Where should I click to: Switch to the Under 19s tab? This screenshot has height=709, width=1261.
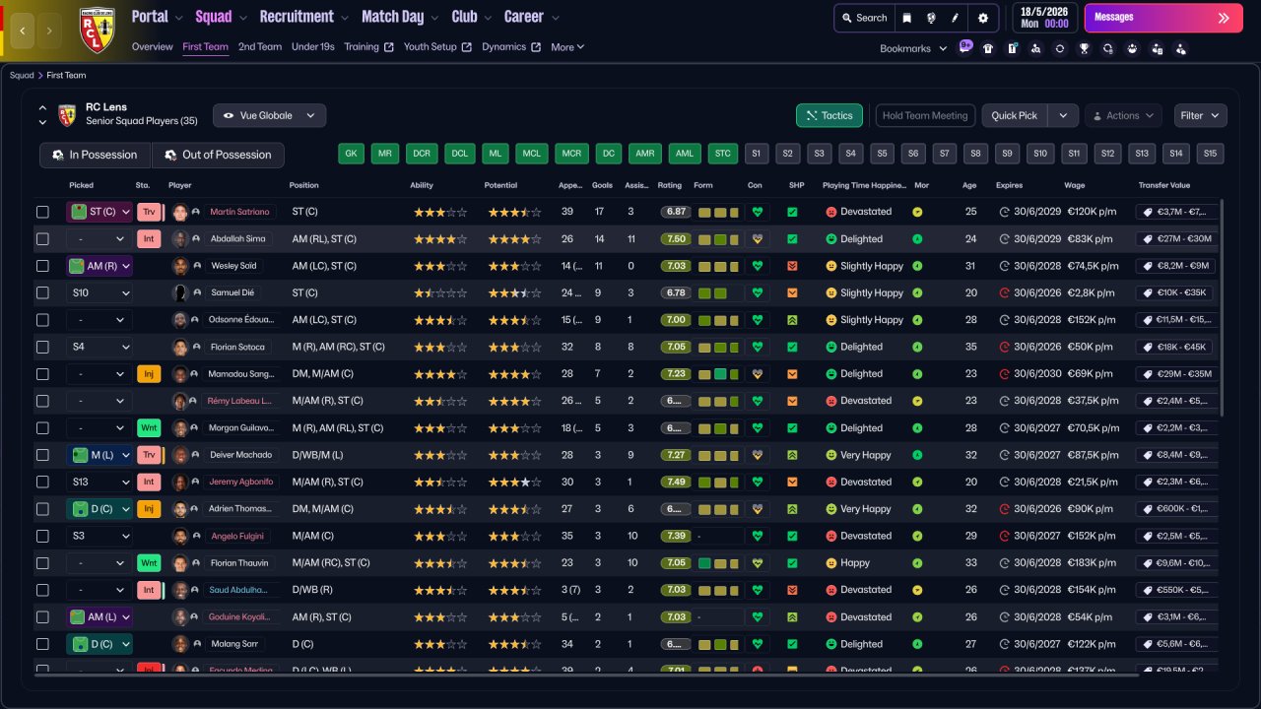coord(313,47)
